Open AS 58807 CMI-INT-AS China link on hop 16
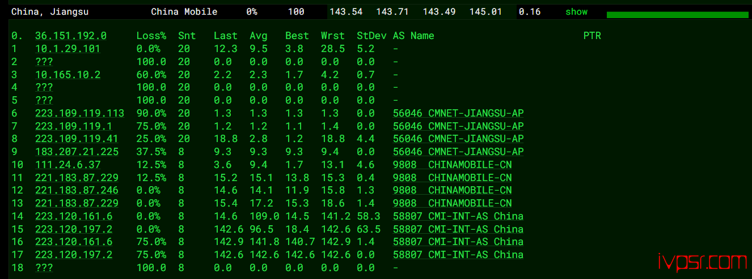The height and width of the screenshot is (279, 752). tap(458, 242)
